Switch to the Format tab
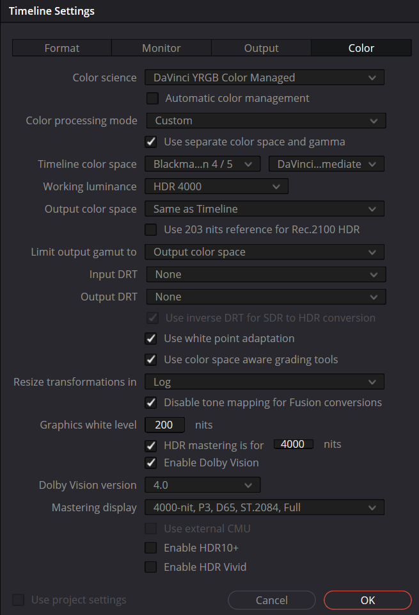Viewport: 419px width, 615px height. tap(62, 48)
